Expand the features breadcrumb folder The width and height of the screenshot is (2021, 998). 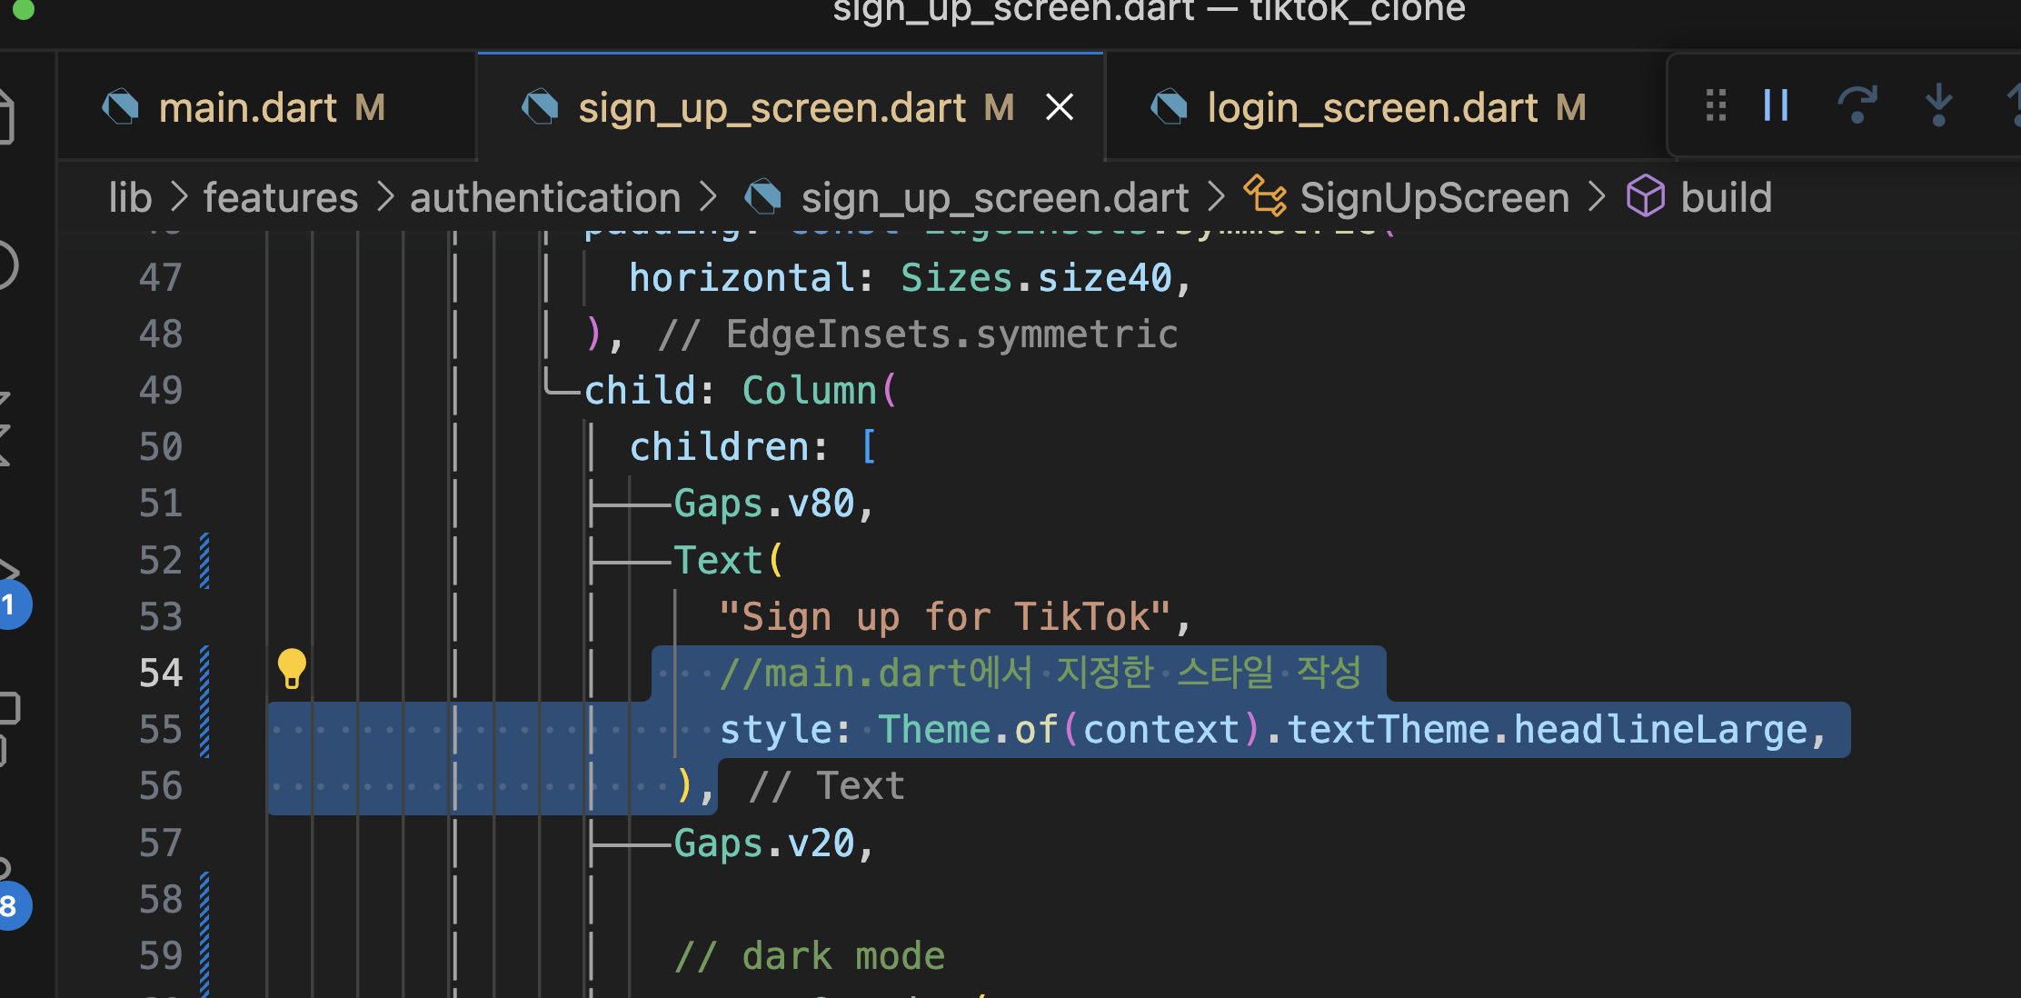[x=281, y=197]
